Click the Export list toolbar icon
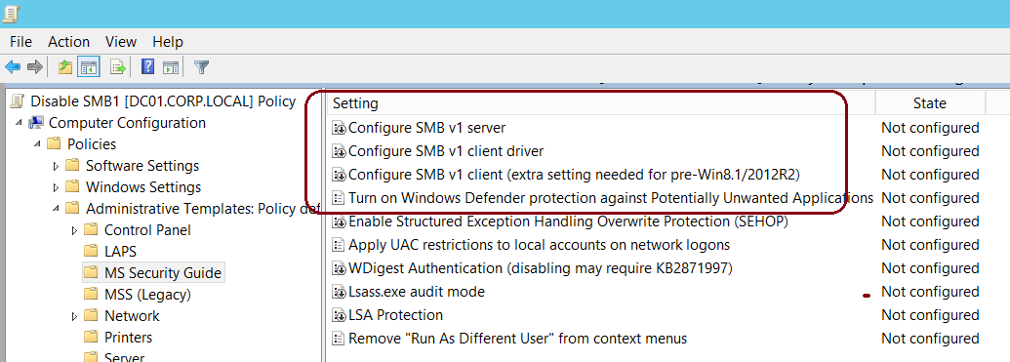This screenshot has width=1010, height=362. tap(117, 66)
